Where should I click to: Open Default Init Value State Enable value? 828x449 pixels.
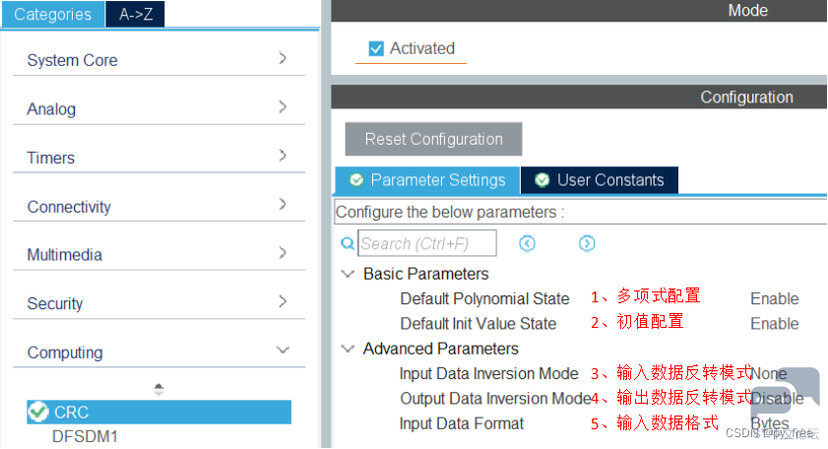click(774, 323)
